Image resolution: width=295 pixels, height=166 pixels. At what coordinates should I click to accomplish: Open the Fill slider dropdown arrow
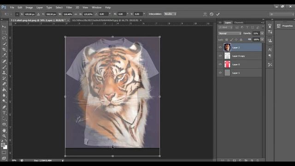click(x=262, y=40)
